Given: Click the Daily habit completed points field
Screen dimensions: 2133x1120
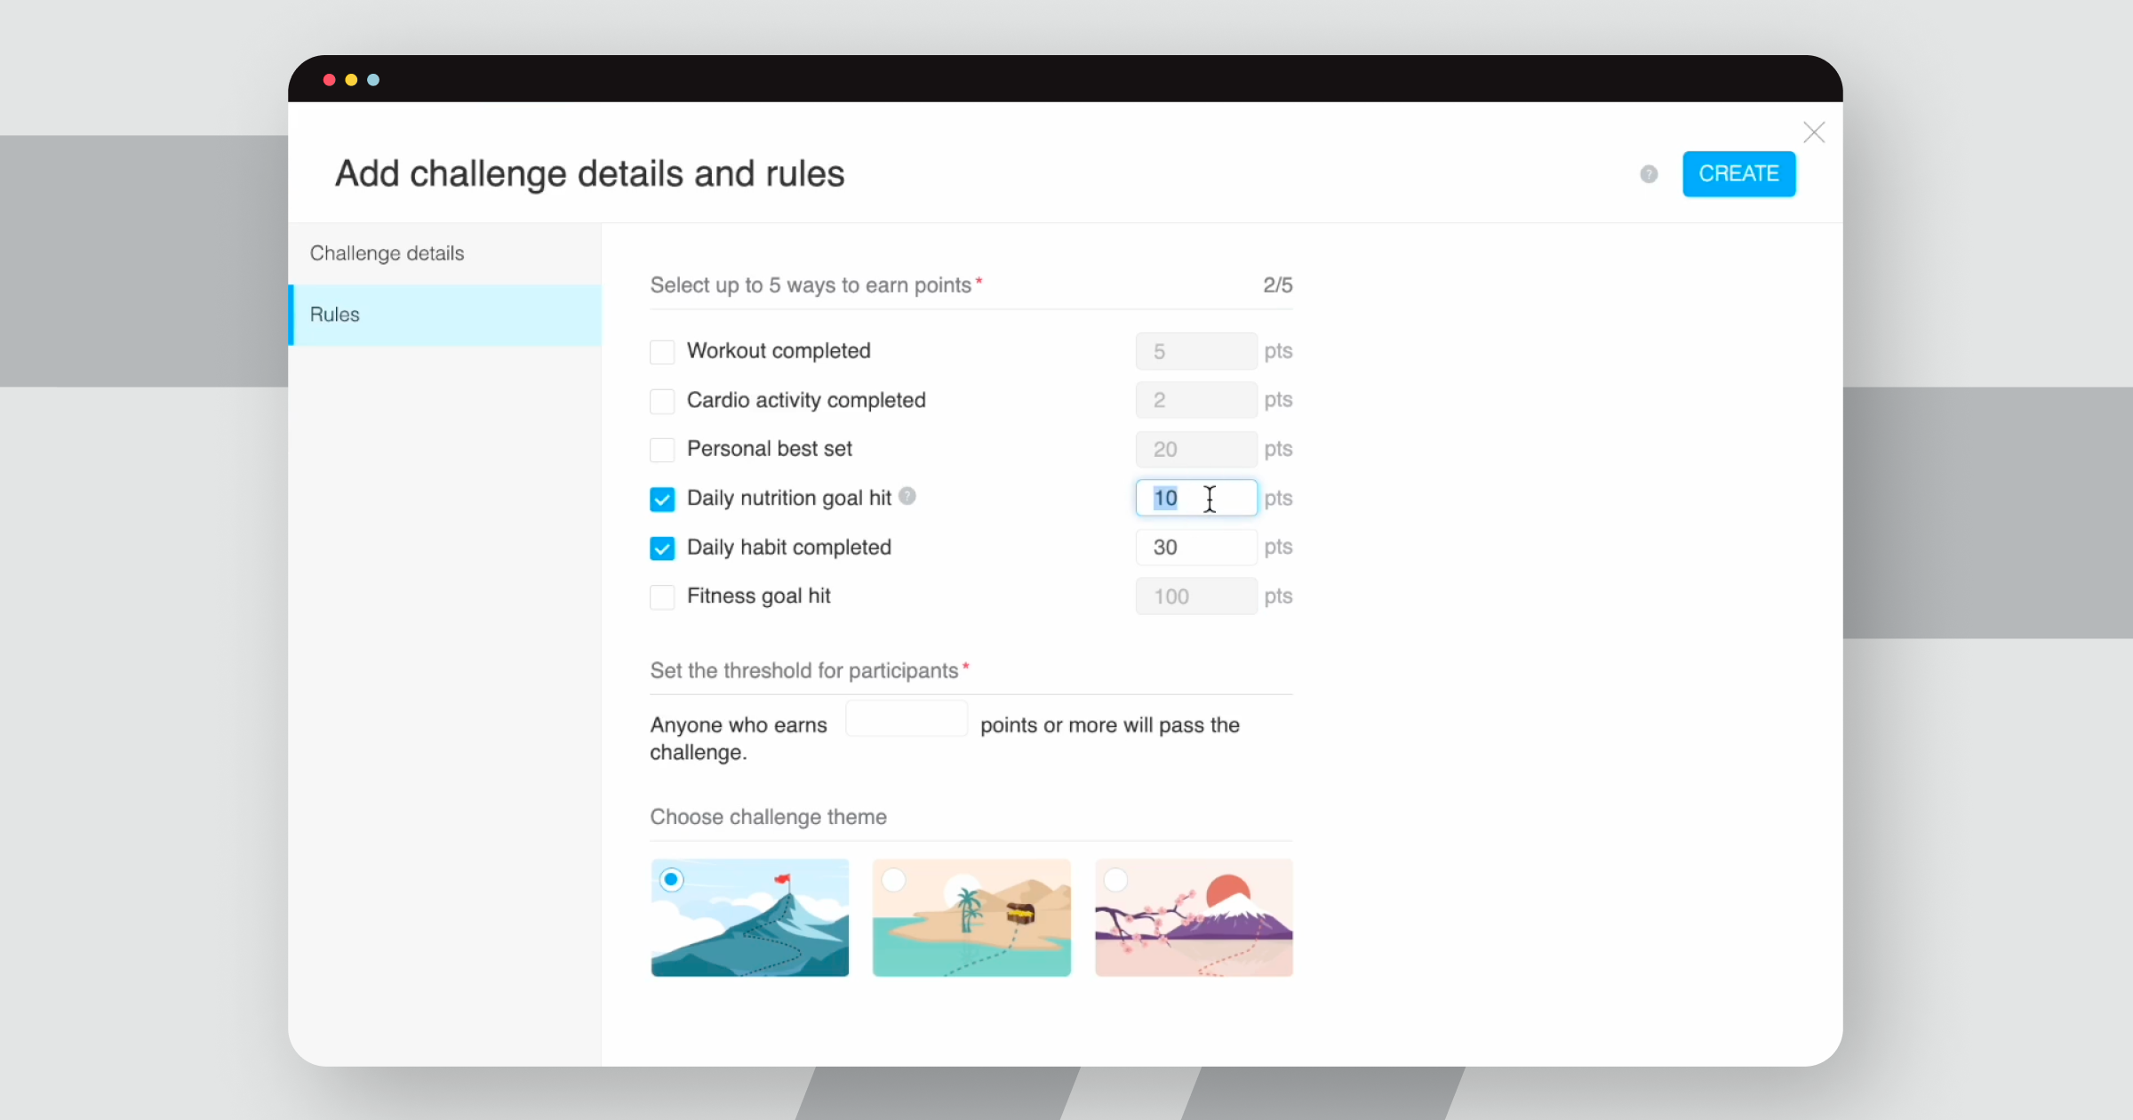Looking at the screenshot, I should (1195, 548).
